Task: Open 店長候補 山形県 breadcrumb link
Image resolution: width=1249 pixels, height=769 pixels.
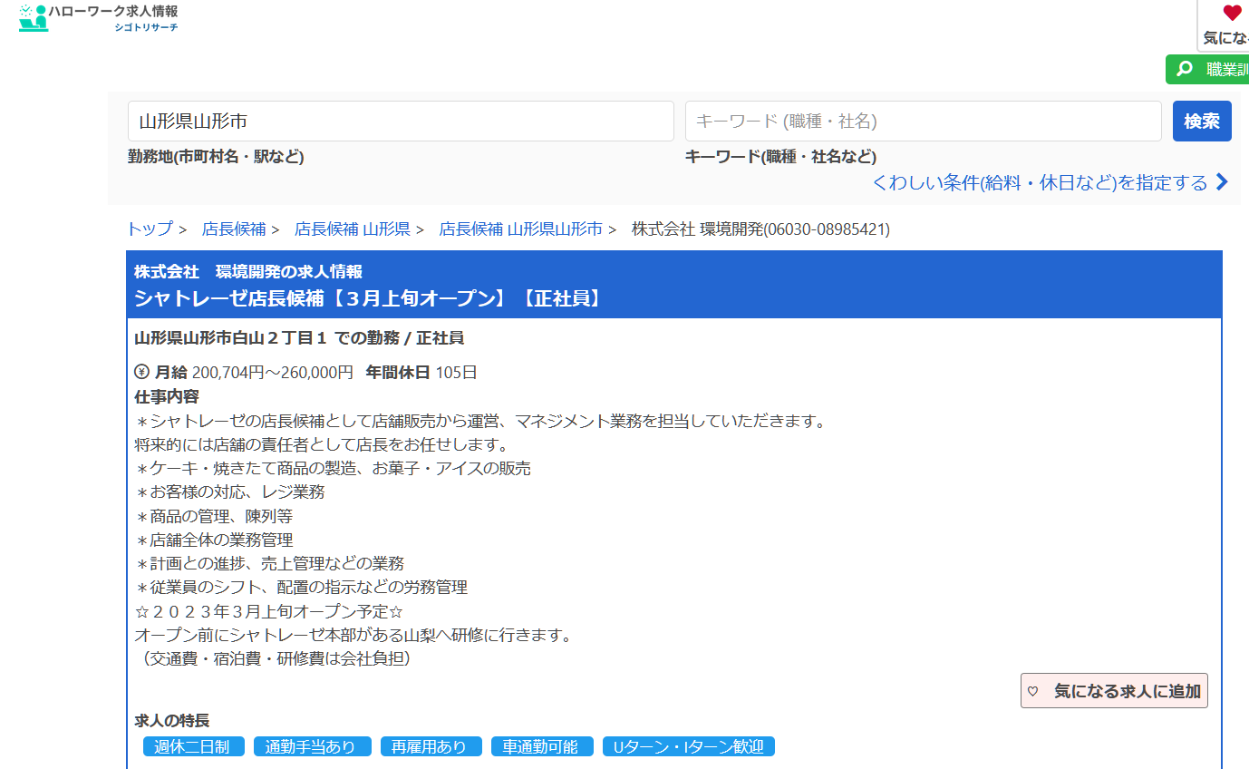Action: click(352, 229)
